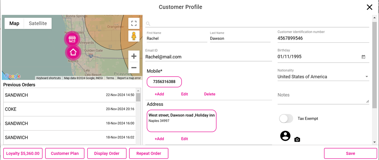Switch to Satellite map view
379x160 pixels.
point(38,24)
